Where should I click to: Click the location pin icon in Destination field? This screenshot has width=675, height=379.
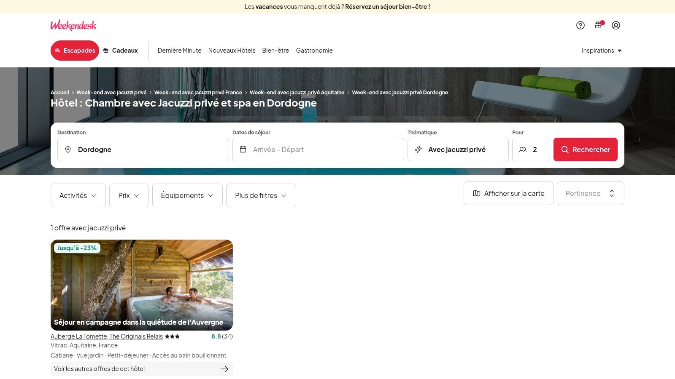coord(68,149)
